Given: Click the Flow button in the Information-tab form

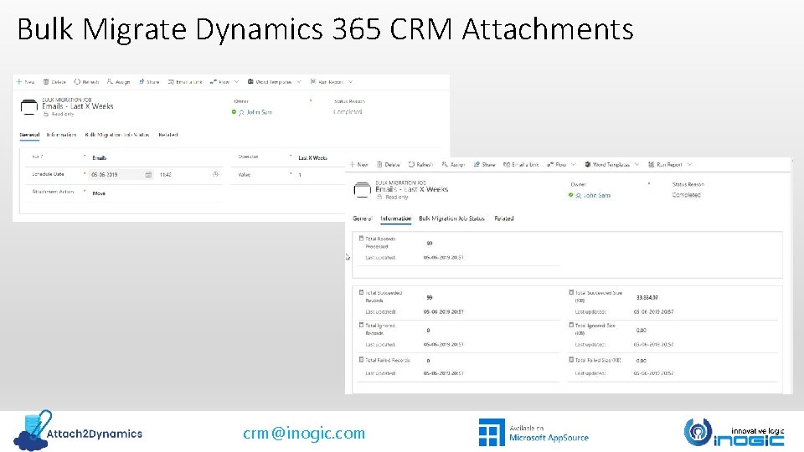Looking at the screenshot, I should pos(557,165).
